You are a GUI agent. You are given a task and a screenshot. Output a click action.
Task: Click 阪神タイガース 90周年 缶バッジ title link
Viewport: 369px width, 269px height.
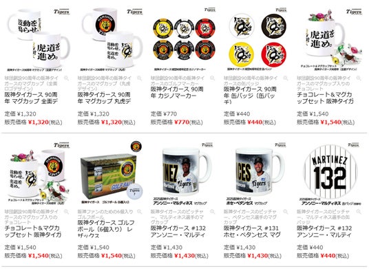coord(250,96)
